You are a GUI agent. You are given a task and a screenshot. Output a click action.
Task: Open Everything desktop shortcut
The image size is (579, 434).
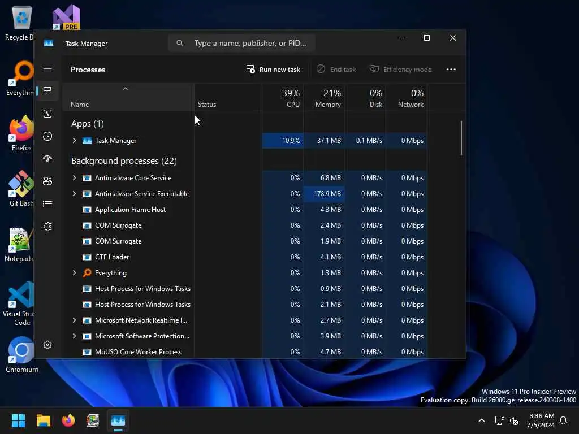click(21, 78)
